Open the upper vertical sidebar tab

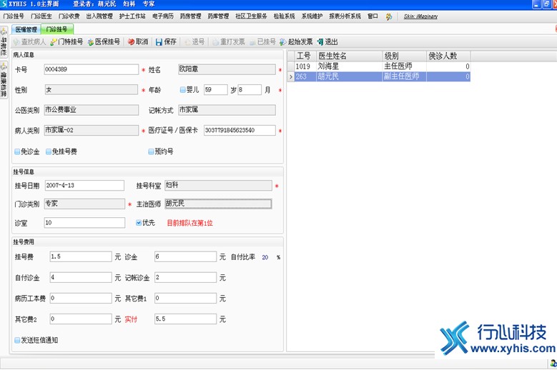tap(4, 41)
